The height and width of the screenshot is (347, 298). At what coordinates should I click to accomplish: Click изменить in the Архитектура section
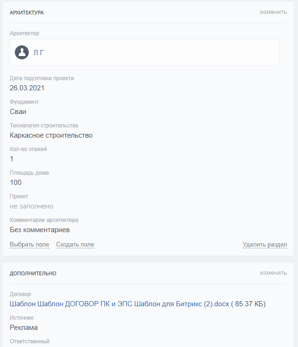point(273,12)
